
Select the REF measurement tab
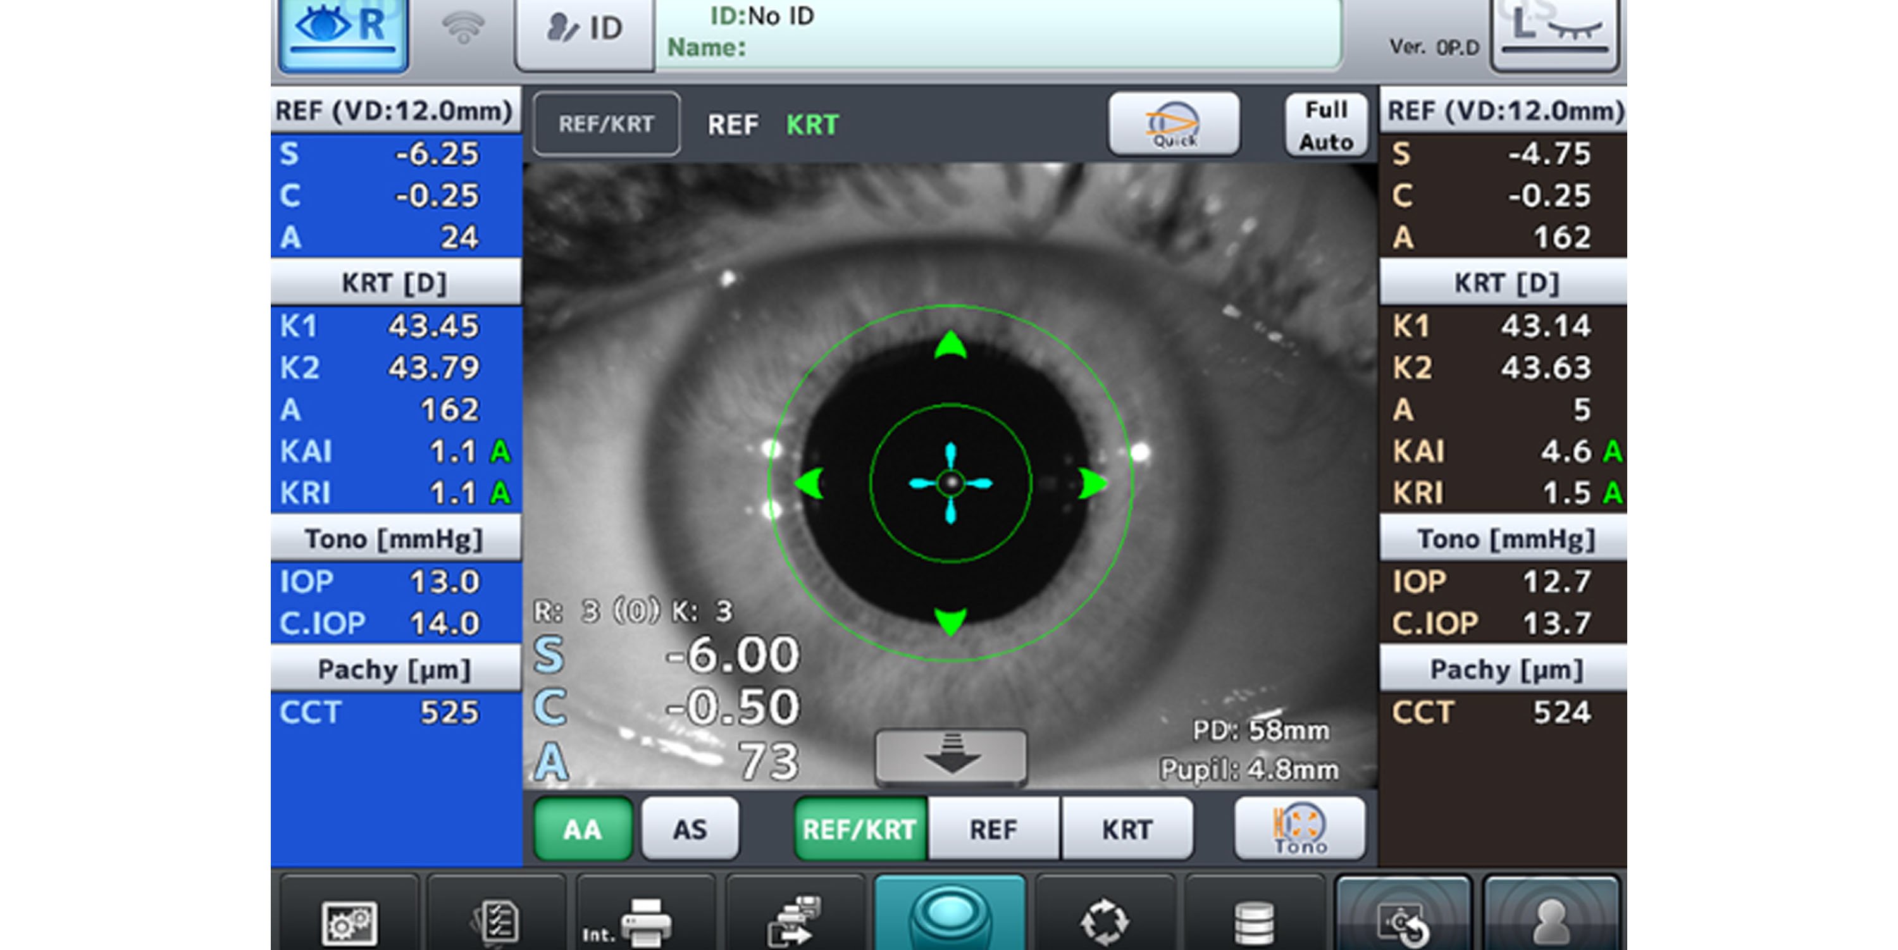993,829
